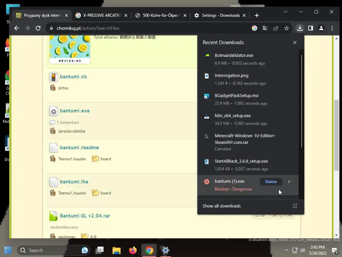342x257 pixels.
Task: Click the 8GadgetPackSetup.msi file icon
Action: pos(206,96)
